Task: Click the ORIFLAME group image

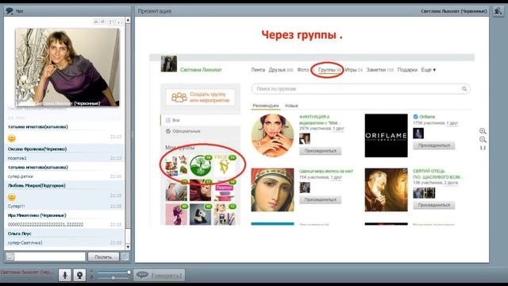Action: pos(387,136)
